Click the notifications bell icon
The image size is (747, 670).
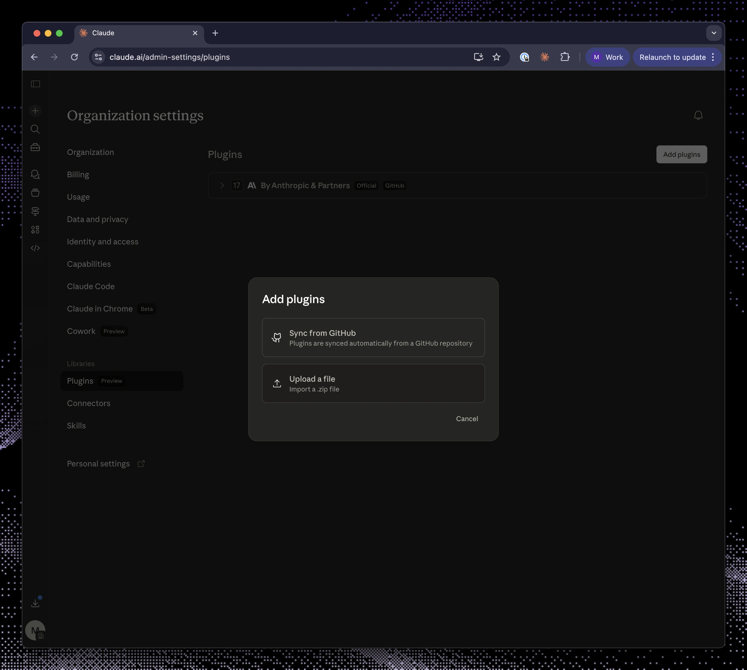[x=698, y=115]
